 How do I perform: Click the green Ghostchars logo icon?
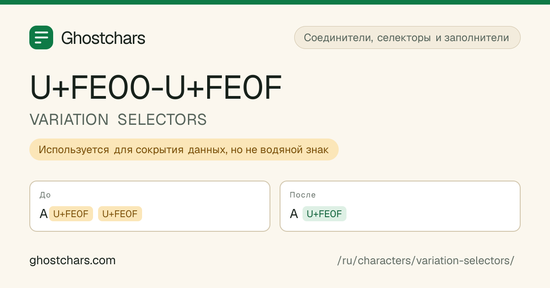tap(41, 37)
